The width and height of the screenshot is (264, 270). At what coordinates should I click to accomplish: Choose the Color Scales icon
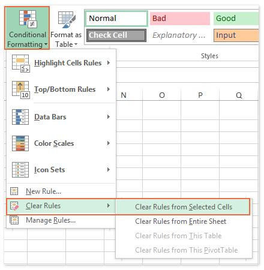click(x=20, y=143)
